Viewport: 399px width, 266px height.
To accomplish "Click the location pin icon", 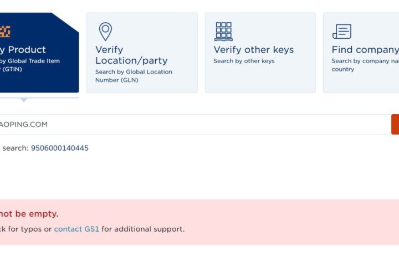I will (105, 31).
